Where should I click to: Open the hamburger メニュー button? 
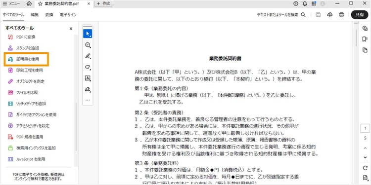click(x=11, y=3)
